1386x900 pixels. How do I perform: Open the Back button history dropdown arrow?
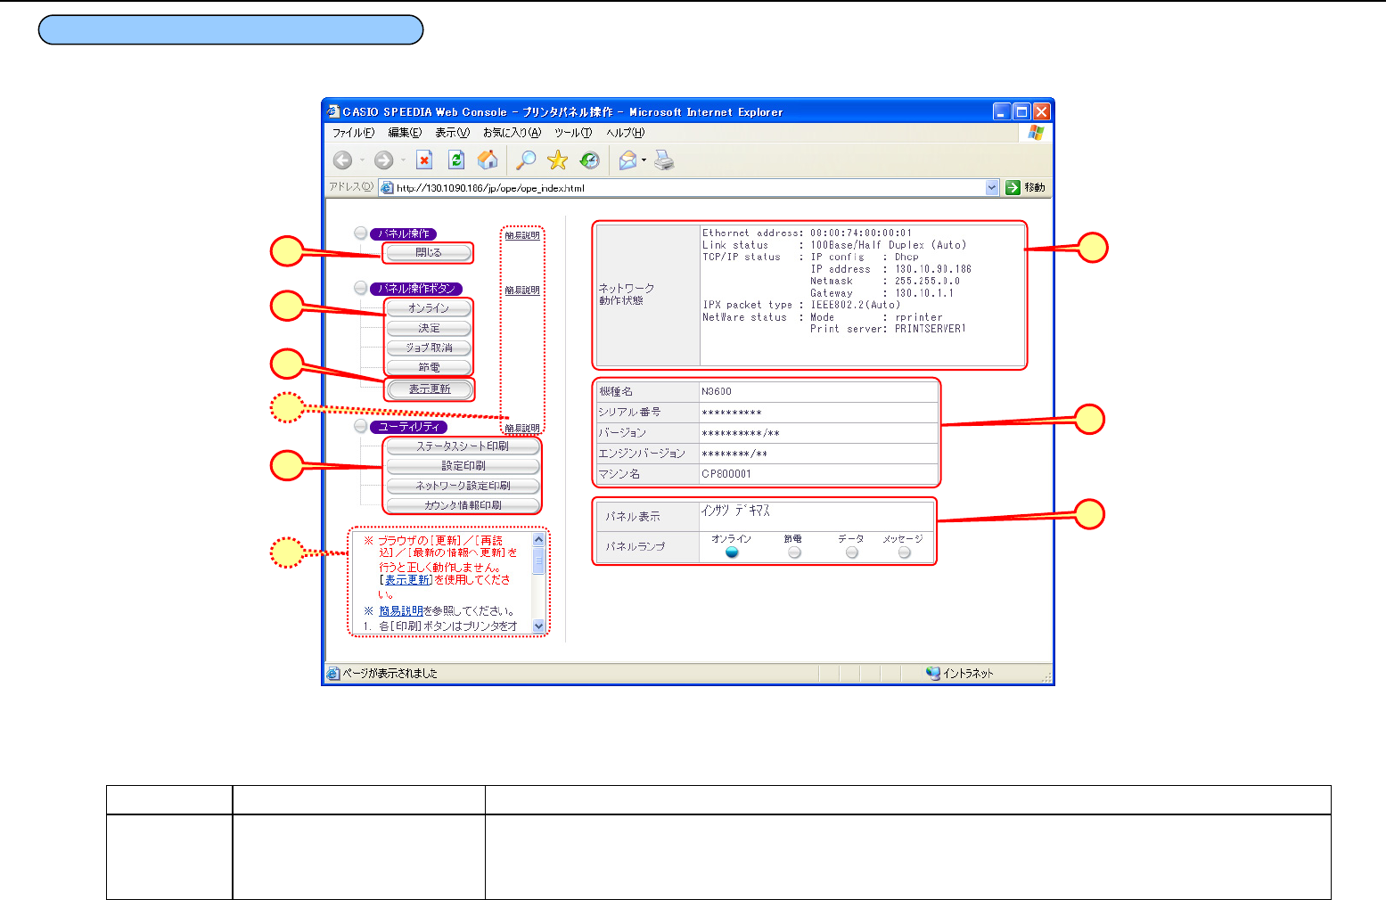(362, 160)
